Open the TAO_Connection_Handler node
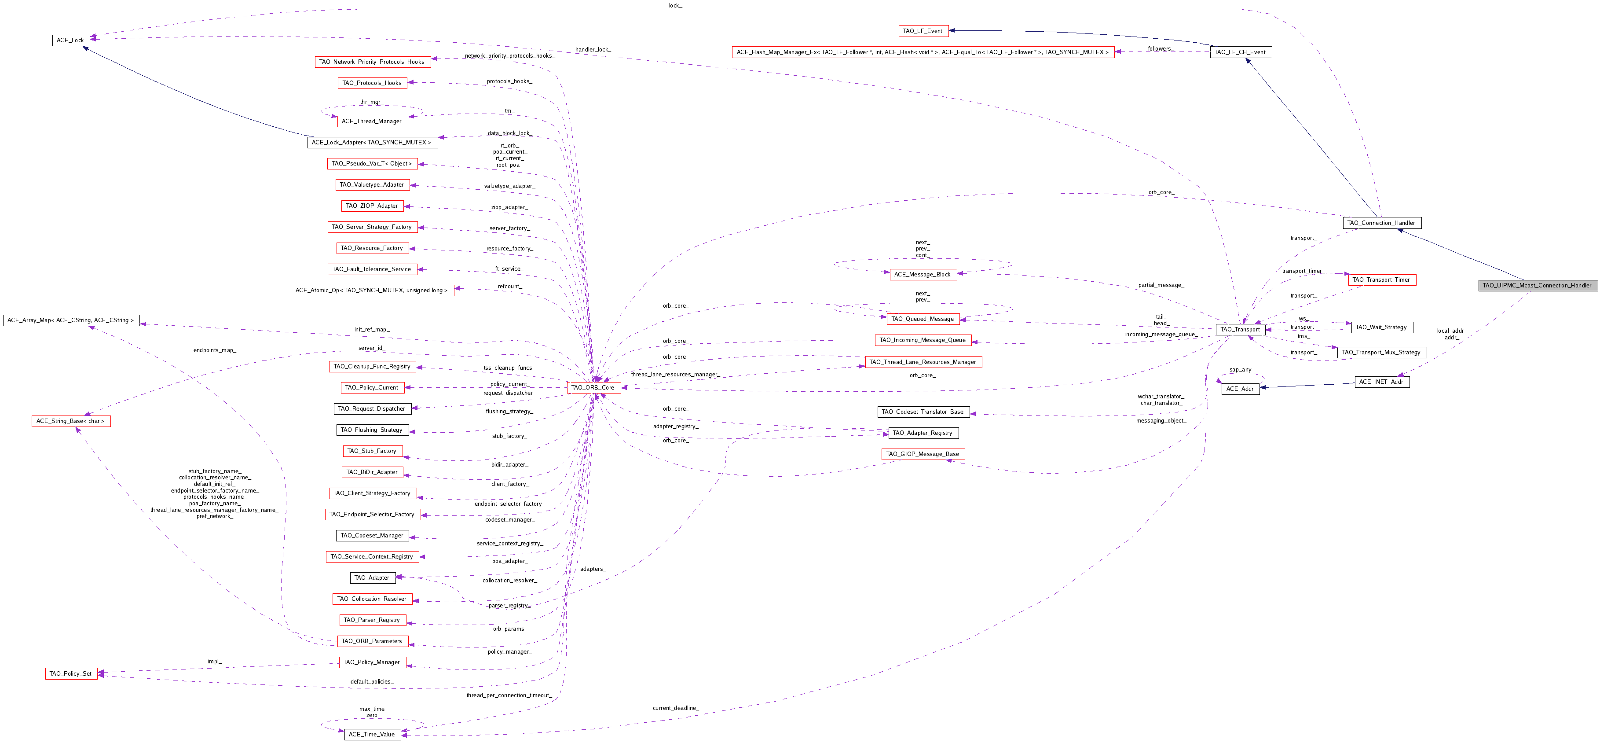 [x=1381, y=223]
